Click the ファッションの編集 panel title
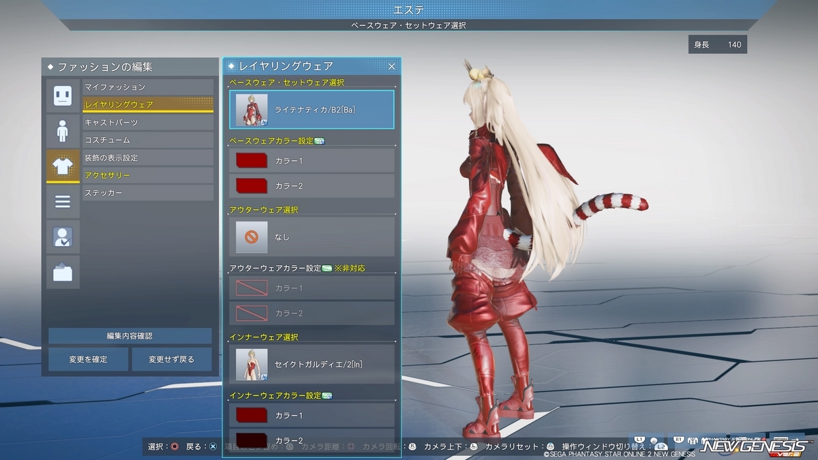This screenshot has height=460, width=818. click(x=104, y=67)
